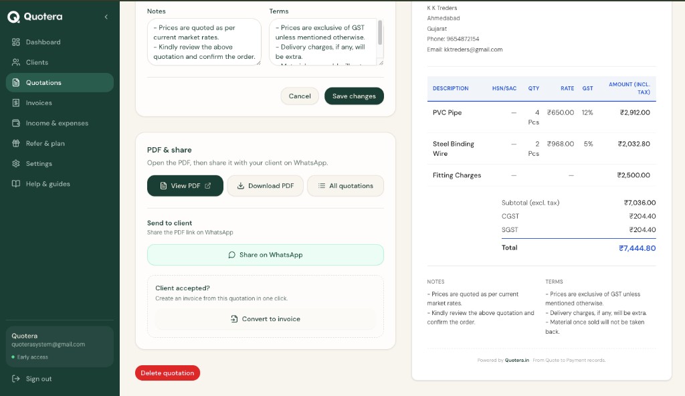Screen dimensions: 685x396
Task: Go to Clients section
Action: (60, 62)
